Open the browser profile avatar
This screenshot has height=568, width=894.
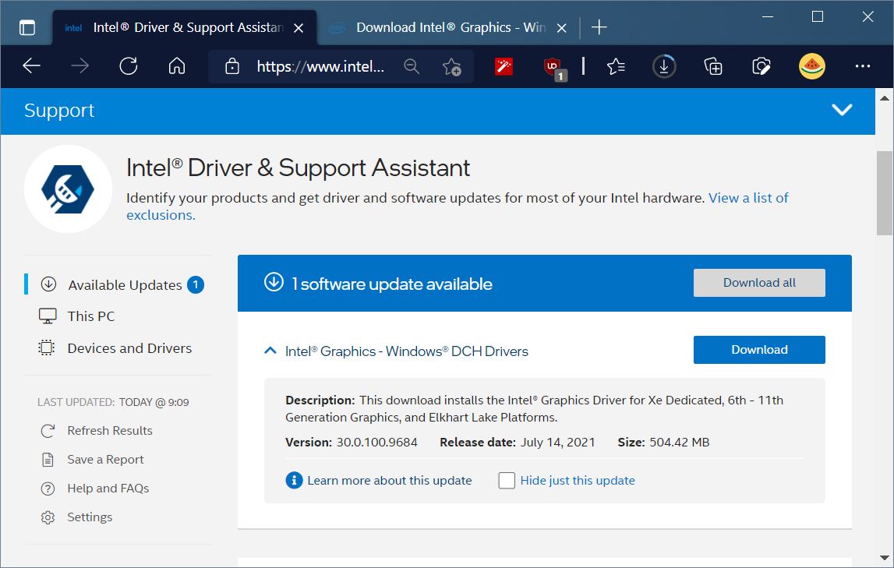tap(811, 66)
